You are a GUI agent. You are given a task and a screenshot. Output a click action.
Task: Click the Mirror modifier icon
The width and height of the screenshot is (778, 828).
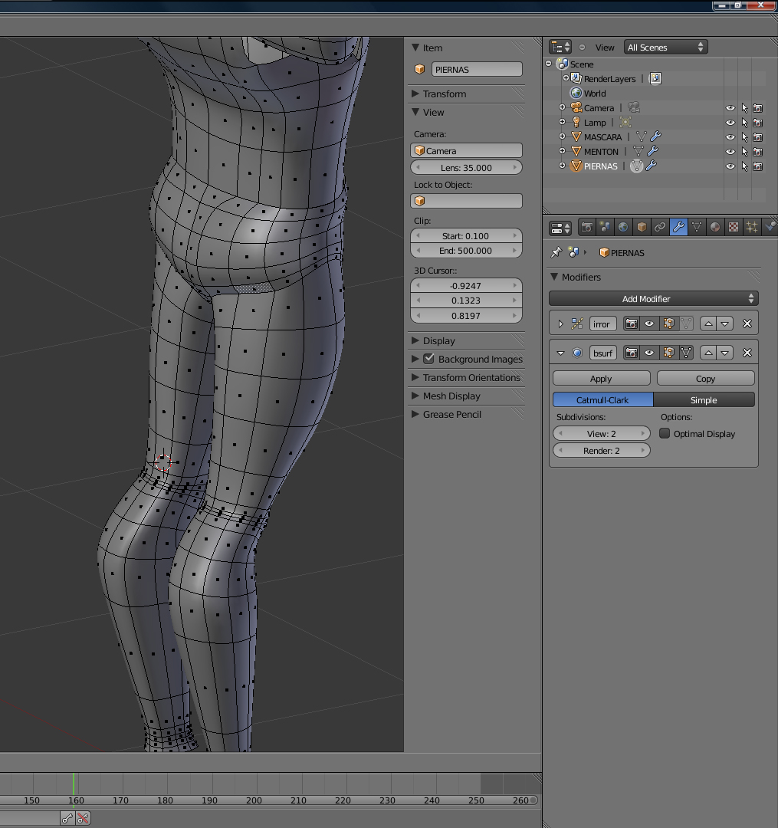577,324
